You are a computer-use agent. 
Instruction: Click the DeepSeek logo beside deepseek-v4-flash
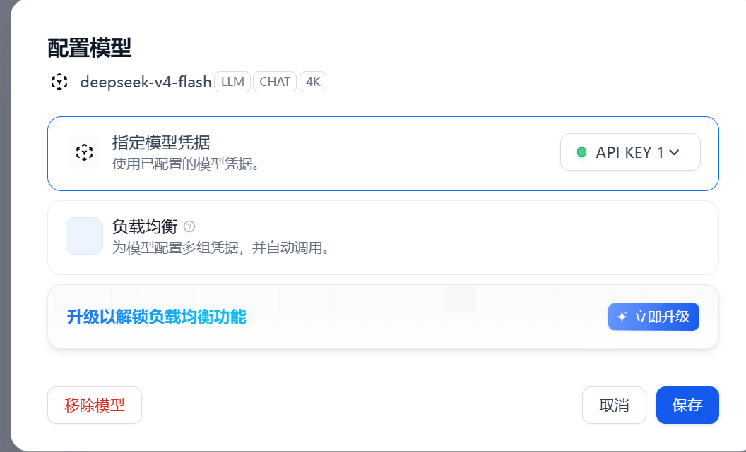59,82
